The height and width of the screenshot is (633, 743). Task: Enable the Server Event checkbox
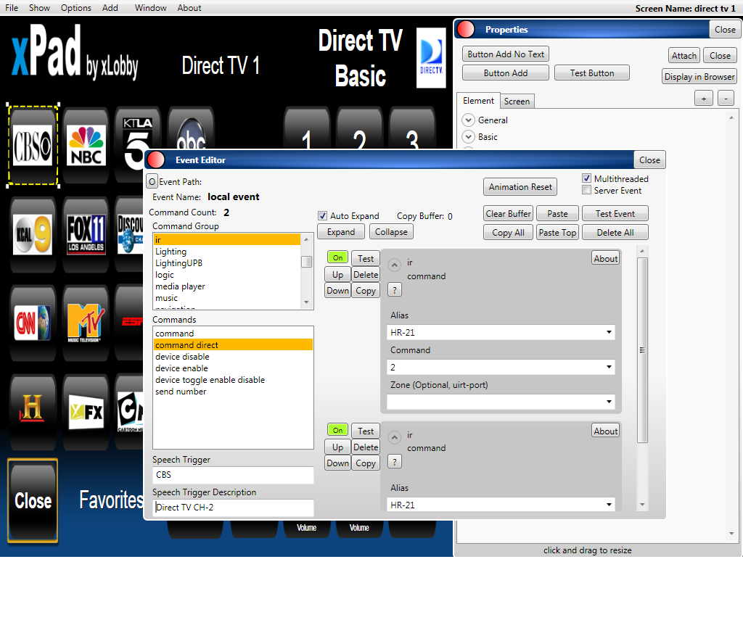click(x=586, y=190)
